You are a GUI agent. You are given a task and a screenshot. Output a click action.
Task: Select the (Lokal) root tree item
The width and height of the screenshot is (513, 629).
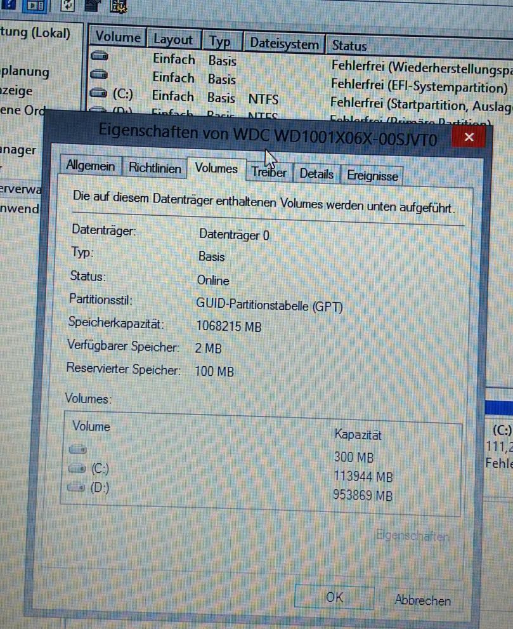click(x=35, y=32)
